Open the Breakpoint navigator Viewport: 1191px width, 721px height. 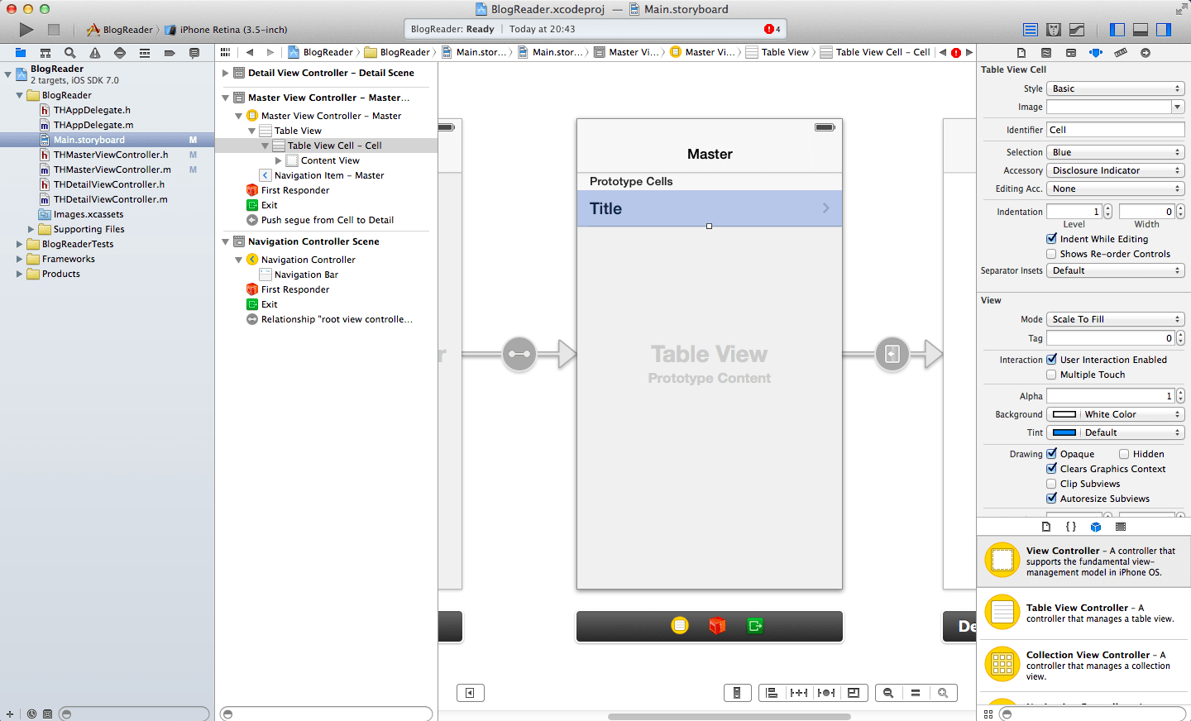(170, 53)
